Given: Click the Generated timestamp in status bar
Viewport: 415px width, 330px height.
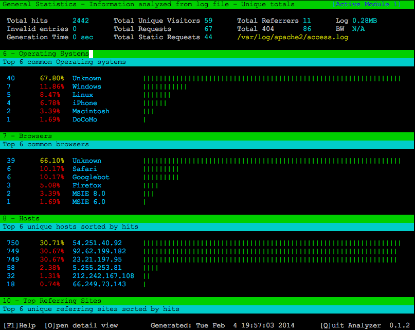Looking at the screenshot, I should (x=223, y=325).
